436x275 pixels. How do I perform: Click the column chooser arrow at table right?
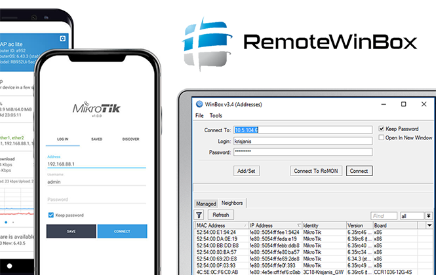tap(429, 225)
